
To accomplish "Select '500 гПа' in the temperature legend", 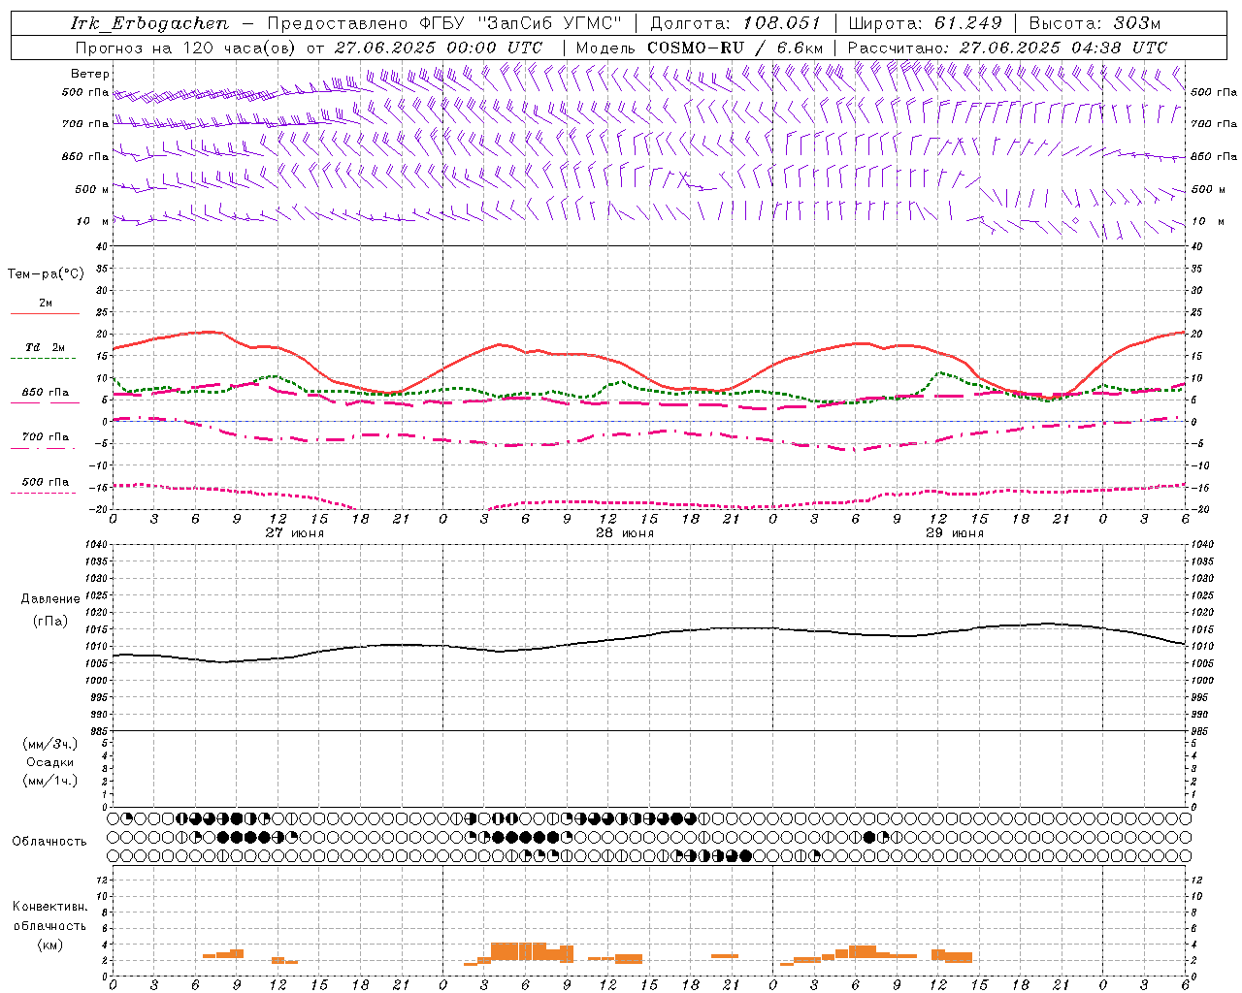I will [x=45, y=482].
